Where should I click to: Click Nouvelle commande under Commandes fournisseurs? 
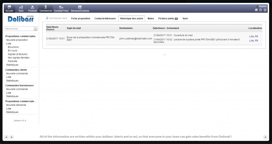pos(17,89)
